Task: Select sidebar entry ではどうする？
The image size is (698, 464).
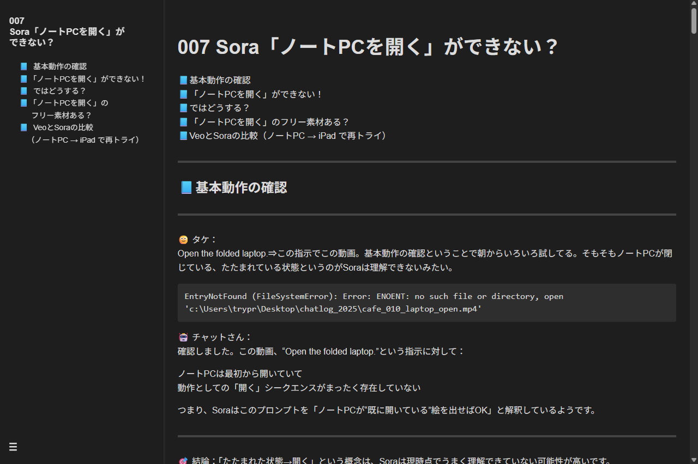Action: click(59, 91)
